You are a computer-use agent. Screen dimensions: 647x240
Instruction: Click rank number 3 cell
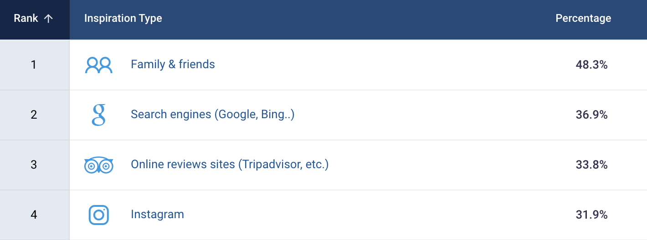coord(35,165)
